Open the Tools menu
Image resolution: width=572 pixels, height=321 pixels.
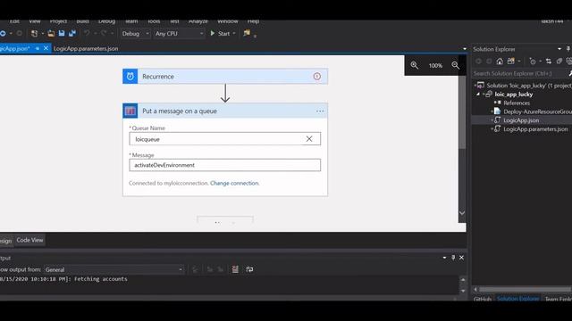coord(154,21)
